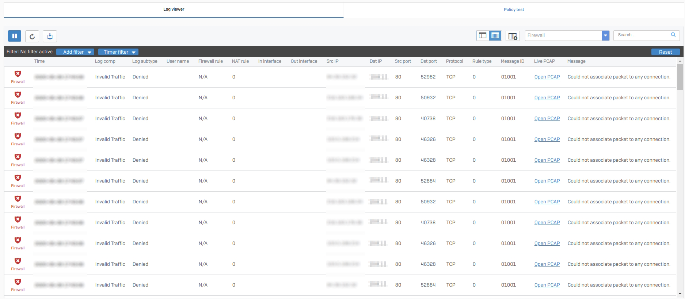
Task: Open the Add filter dropdown
Action: point(75,52)
